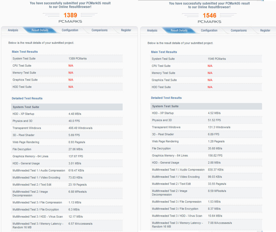Click the '6.3 MB/s' File Encryption value

tap(74, 209)
